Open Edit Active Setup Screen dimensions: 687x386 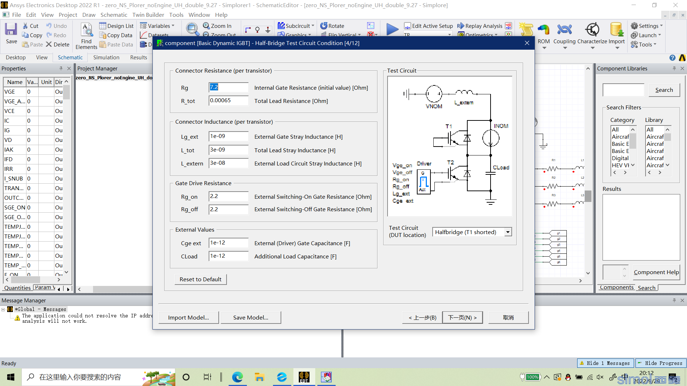(x=428, y=26)
